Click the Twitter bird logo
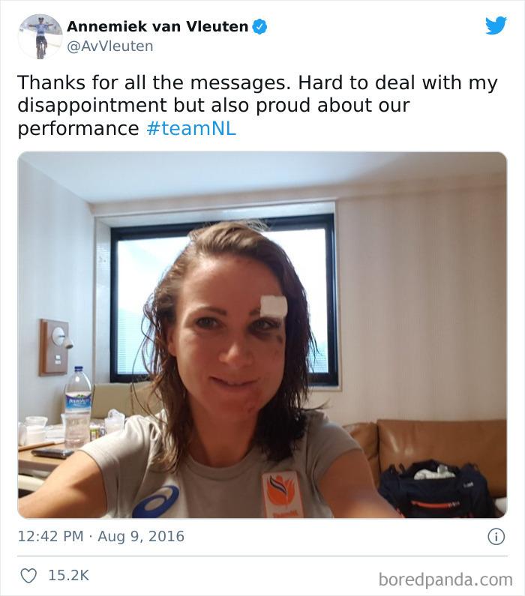525x596 pixels. 496,25
